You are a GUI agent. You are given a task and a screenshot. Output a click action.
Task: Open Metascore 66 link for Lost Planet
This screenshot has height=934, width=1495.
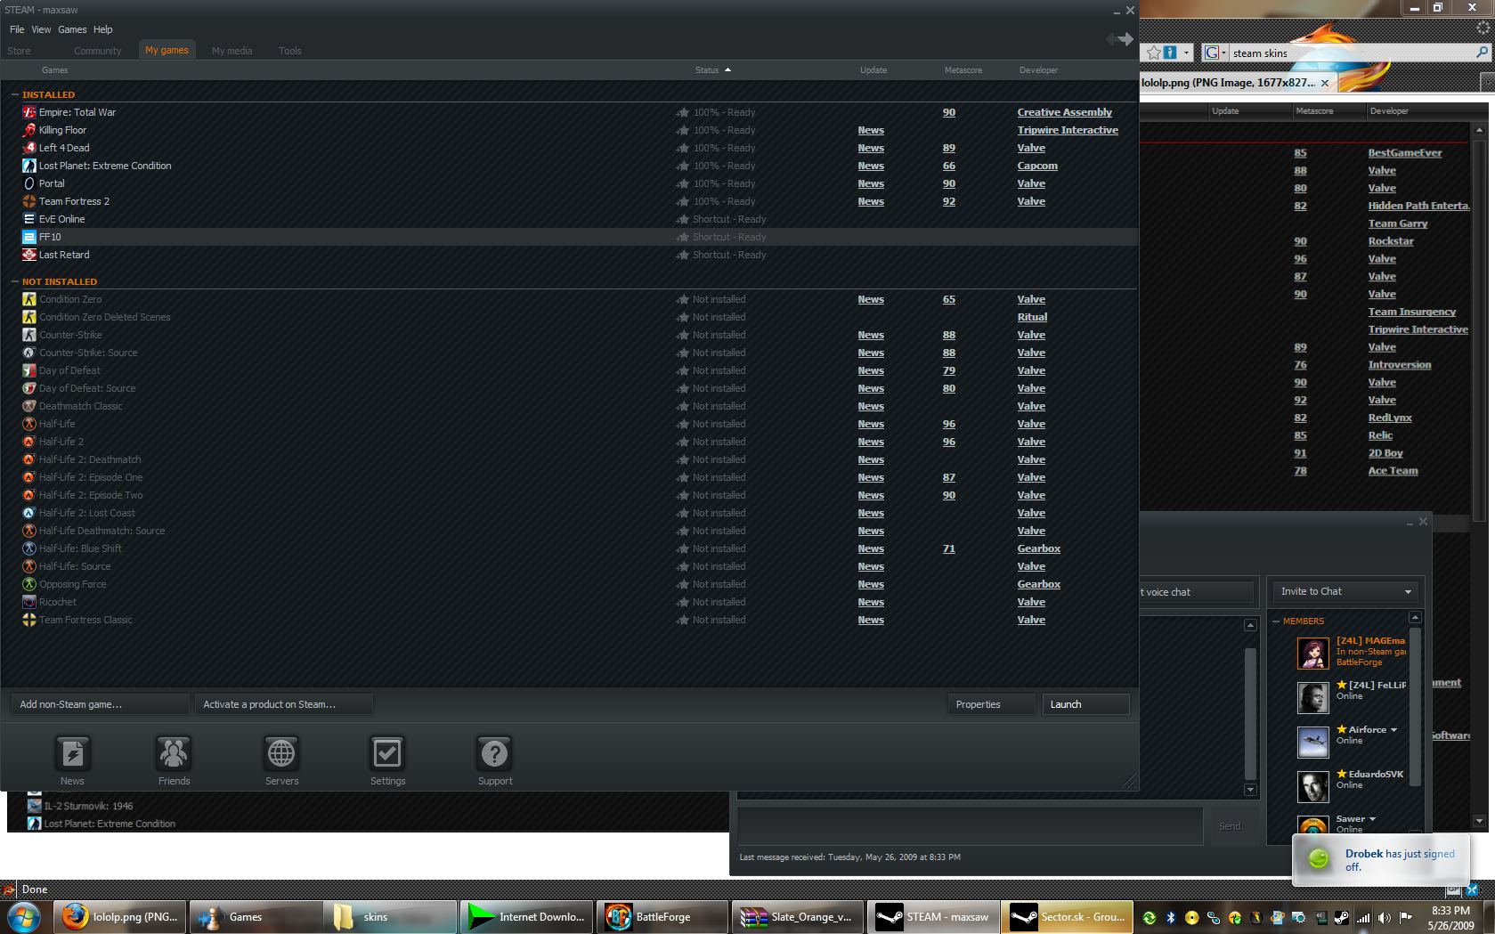click(949, 166)
